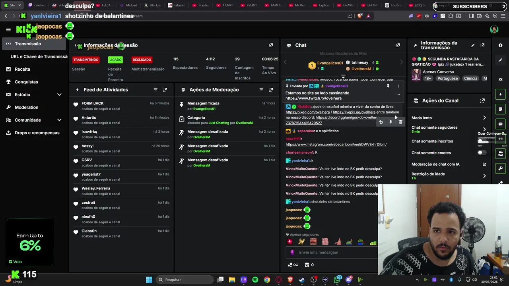Delete the hovered KickBot message
The width and height of the screenshot is (509, 286).
(400, 122)
